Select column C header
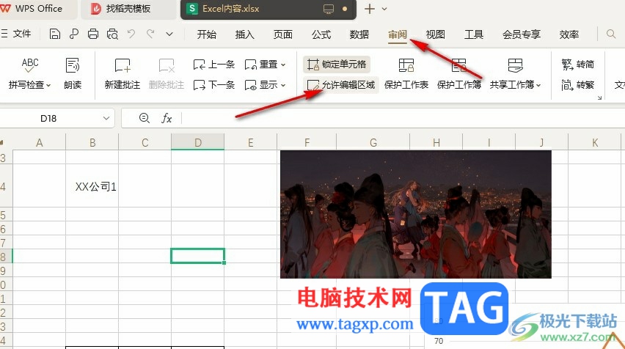Viewport: 625px width, 349px height. coord(145,143)
